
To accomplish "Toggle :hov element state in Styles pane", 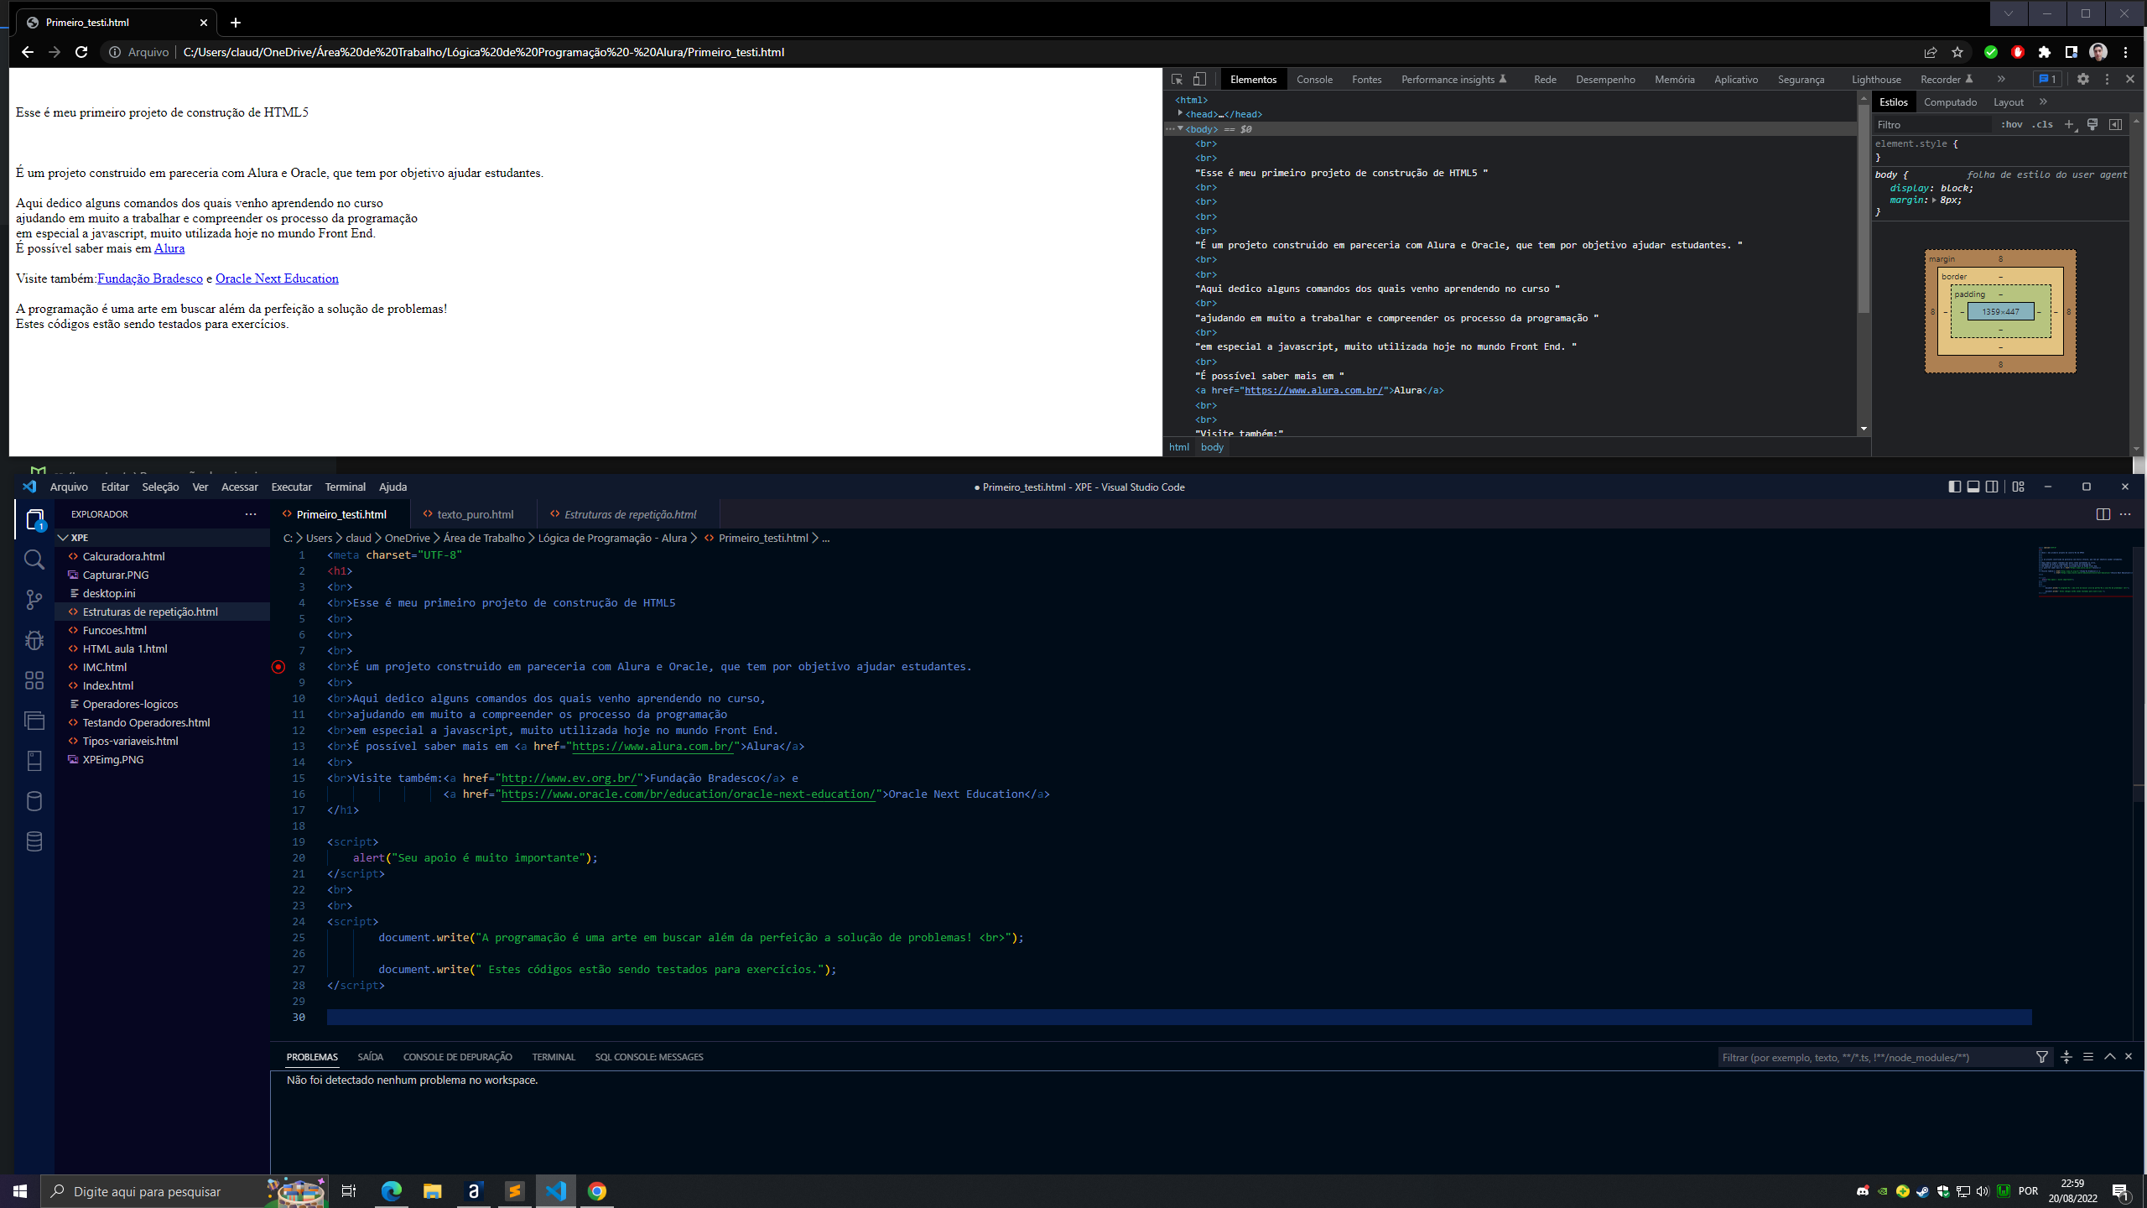I will [x=2011, y=124].
